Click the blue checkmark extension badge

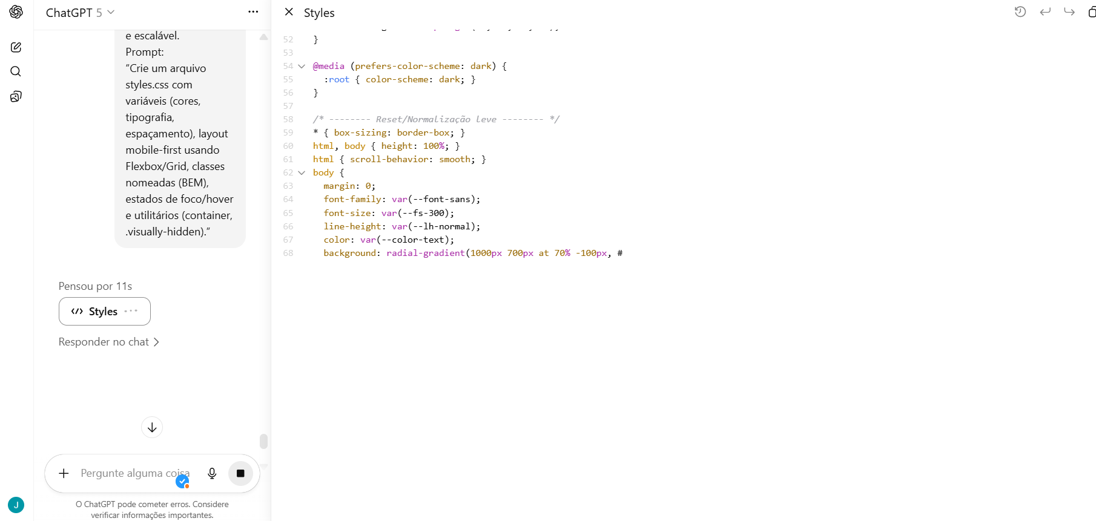pos(182,482)
